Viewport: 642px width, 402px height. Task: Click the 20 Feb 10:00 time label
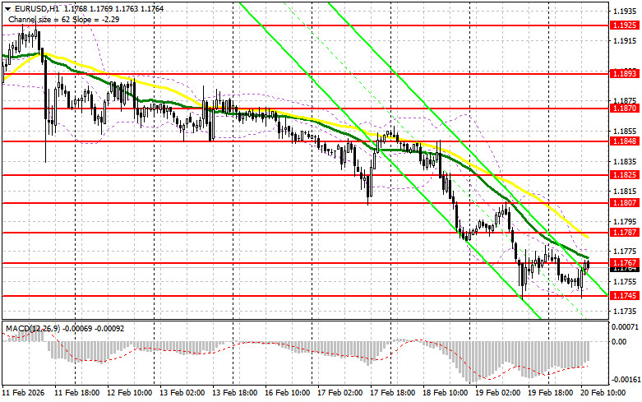[603, 393]
